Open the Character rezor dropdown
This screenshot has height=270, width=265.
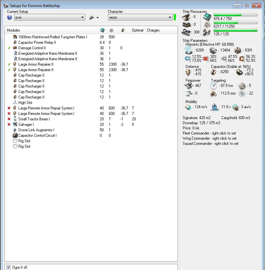click(140, 17)
